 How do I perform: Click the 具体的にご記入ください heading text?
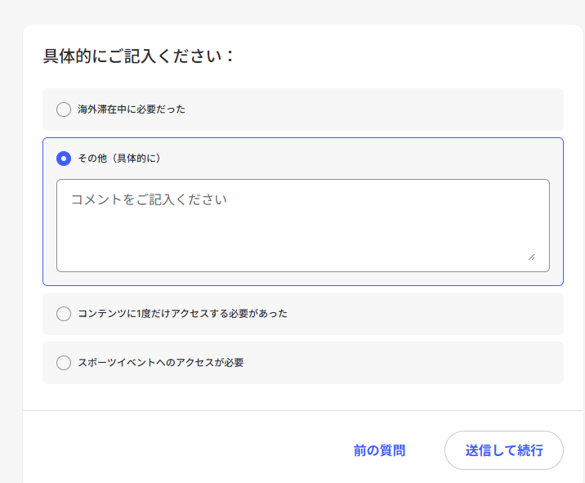tap(138, 56)
